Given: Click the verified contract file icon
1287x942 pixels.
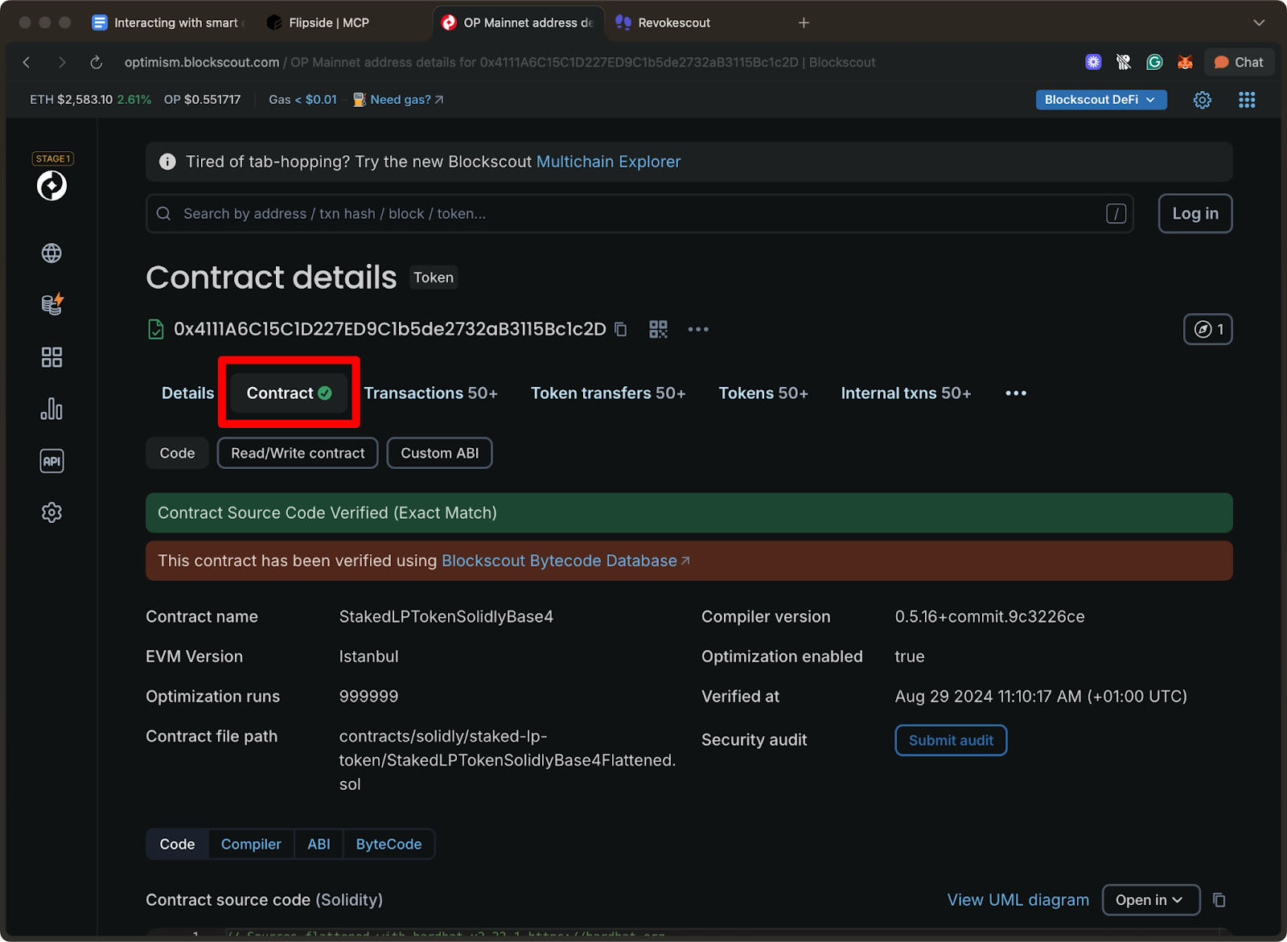Looking at the screenshot, I should 156,329.
